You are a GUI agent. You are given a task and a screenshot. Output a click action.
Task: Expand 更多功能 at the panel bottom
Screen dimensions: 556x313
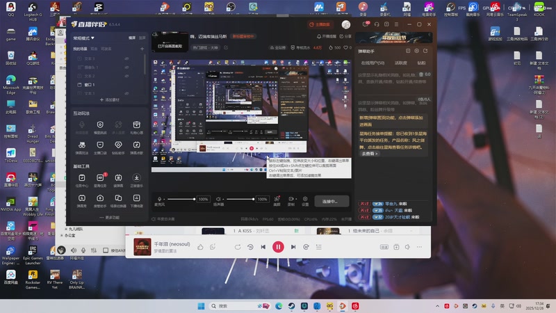(x=110, y=217)
